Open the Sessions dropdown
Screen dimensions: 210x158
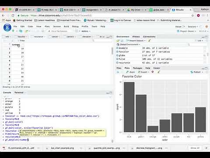tap(192, 27)
